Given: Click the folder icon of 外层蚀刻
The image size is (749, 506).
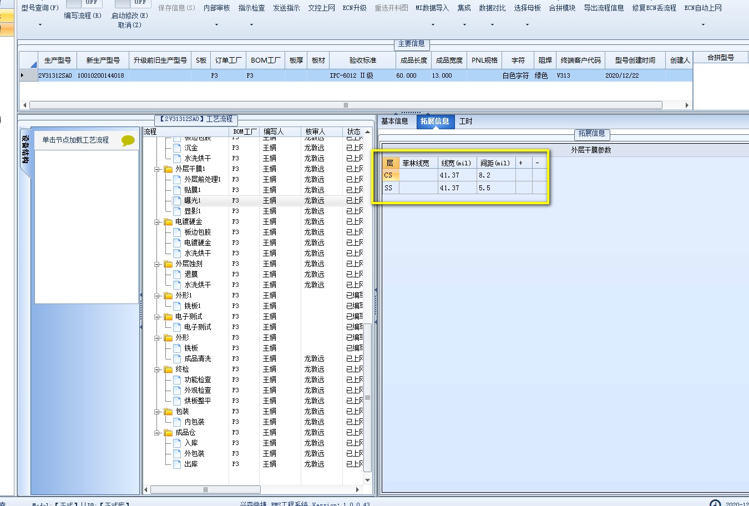Looking at the screenshot, I should [x=168, y=264].
